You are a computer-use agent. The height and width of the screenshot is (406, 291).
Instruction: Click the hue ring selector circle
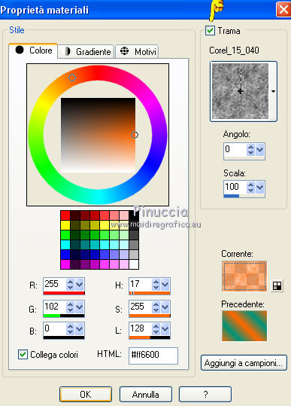pyautogui.click(x=72, y=78)
